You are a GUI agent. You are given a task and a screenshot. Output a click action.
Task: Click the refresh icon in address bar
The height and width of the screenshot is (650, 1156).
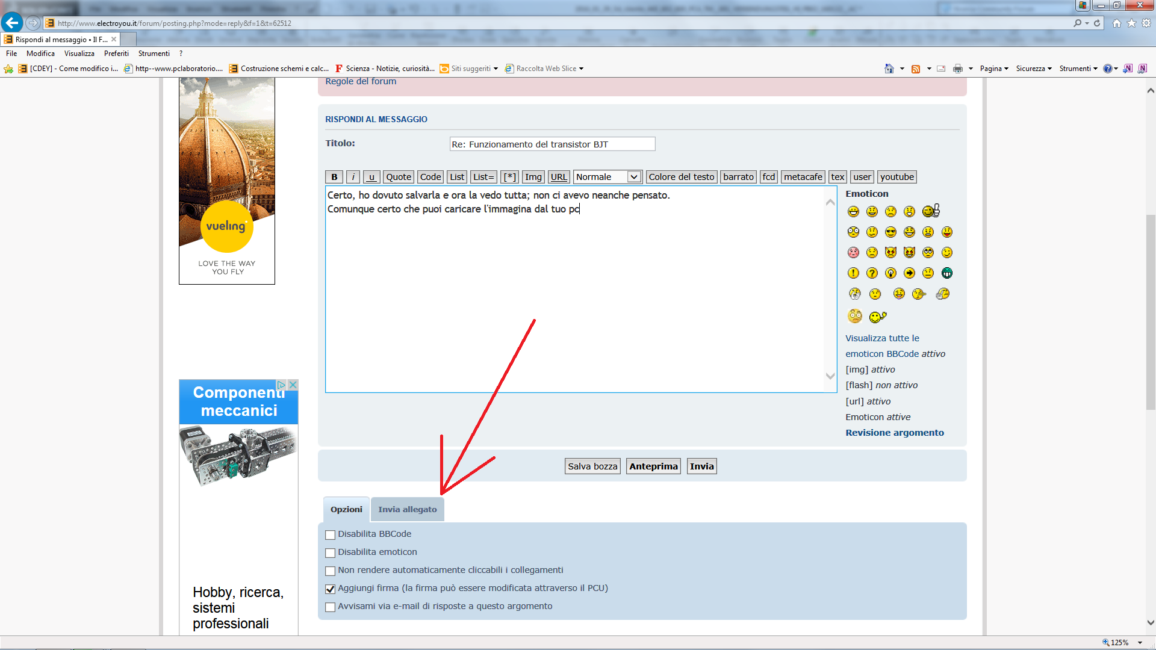(x=1097, y=23)
